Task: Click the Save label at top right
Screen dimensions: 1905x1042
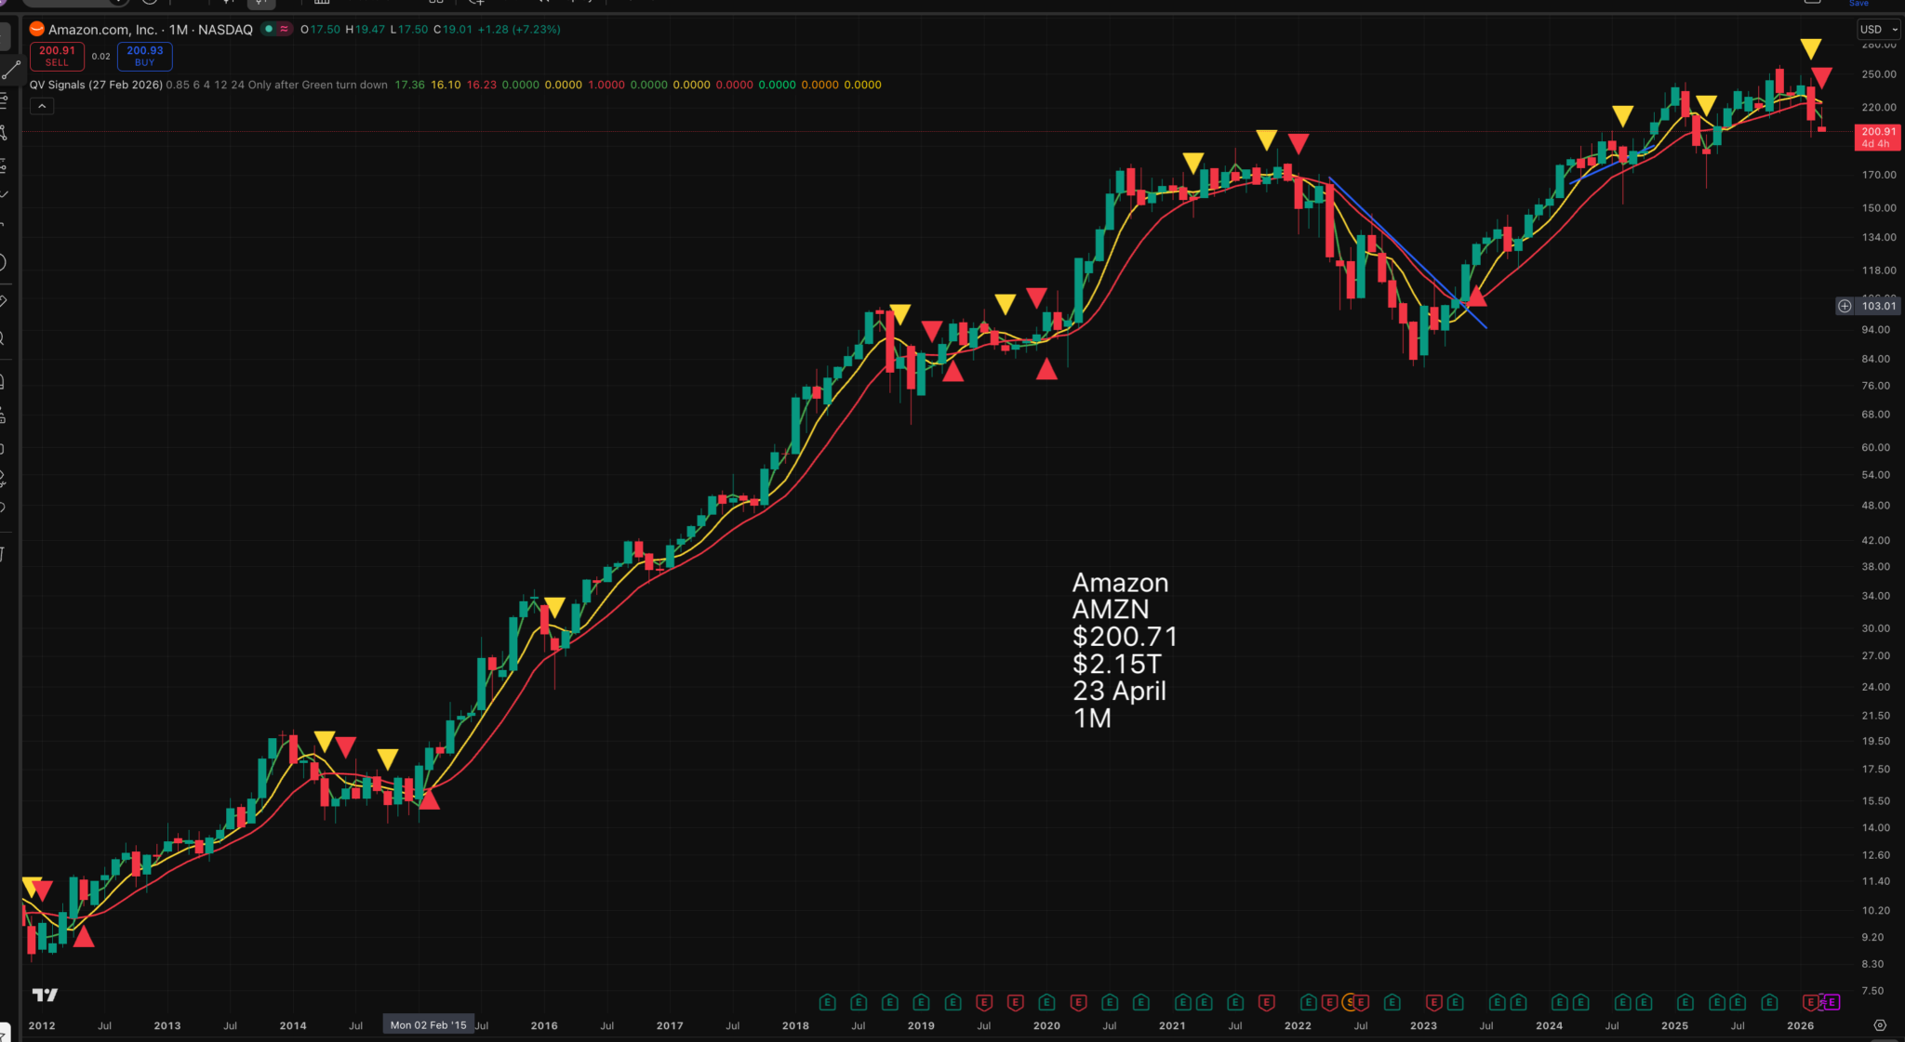Action: [1858, 4]
